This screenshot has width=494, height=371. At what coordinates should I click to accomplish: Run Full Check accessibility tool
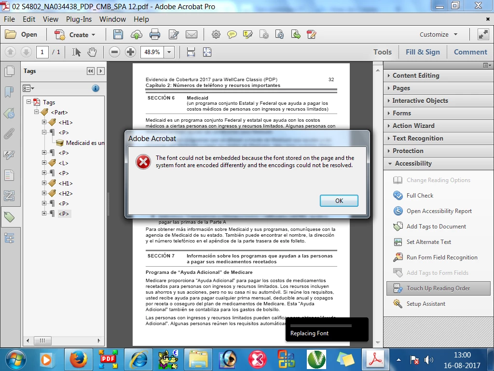(420, 196)
